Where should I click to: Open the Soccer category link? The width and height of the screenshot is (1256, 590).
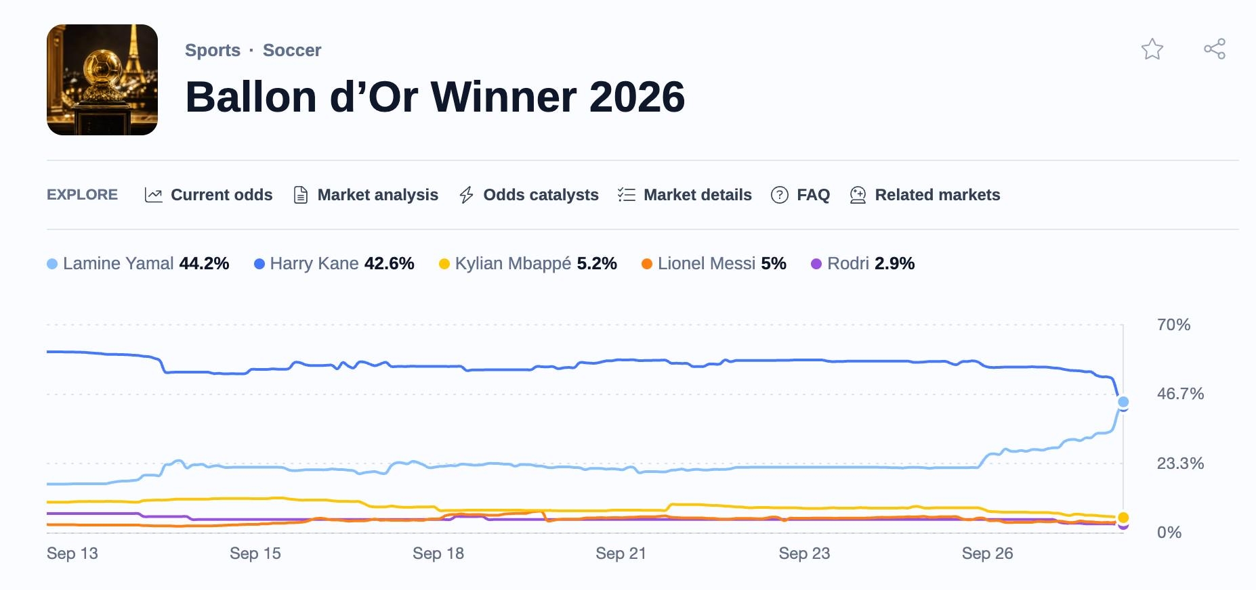point(292,50)
